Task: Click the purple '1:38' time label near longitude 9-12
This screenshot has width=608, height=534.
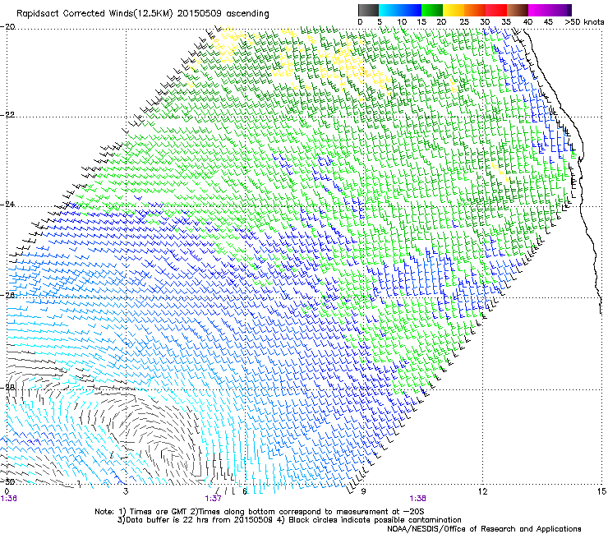Action: pos(417,499)
